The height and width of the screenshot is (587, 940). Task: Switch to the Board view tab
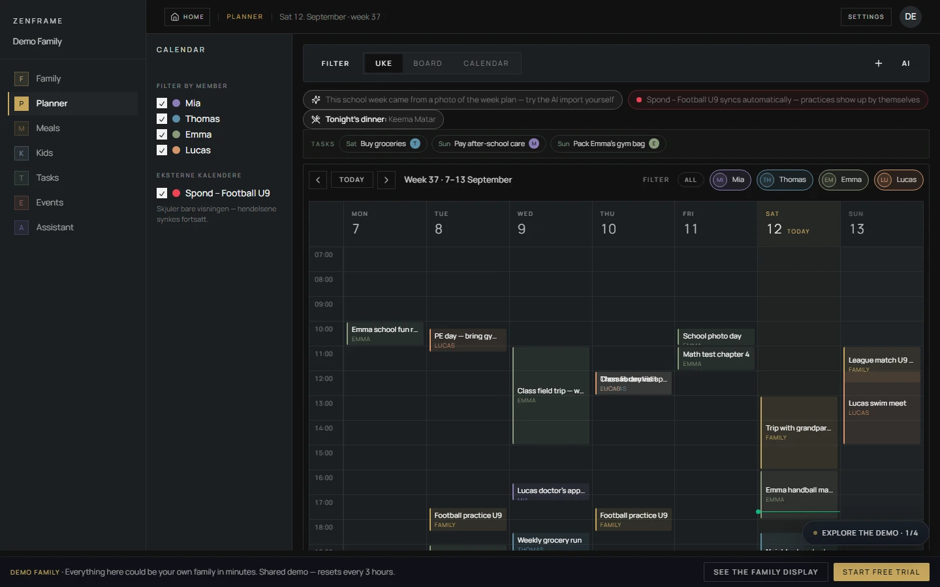[428, 63]
